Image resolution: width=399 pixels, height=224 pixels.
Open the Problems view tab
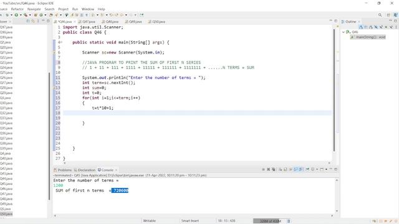(62, 170)
